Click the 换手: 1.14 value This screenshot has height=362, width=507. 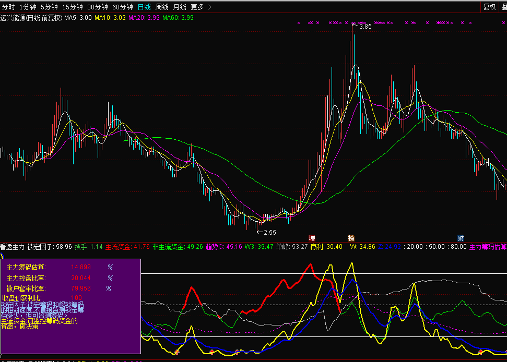tap(89, 247)
